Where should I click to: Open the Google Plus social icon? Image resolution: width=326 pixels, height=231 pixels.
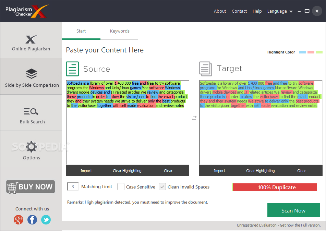(19, 220)
